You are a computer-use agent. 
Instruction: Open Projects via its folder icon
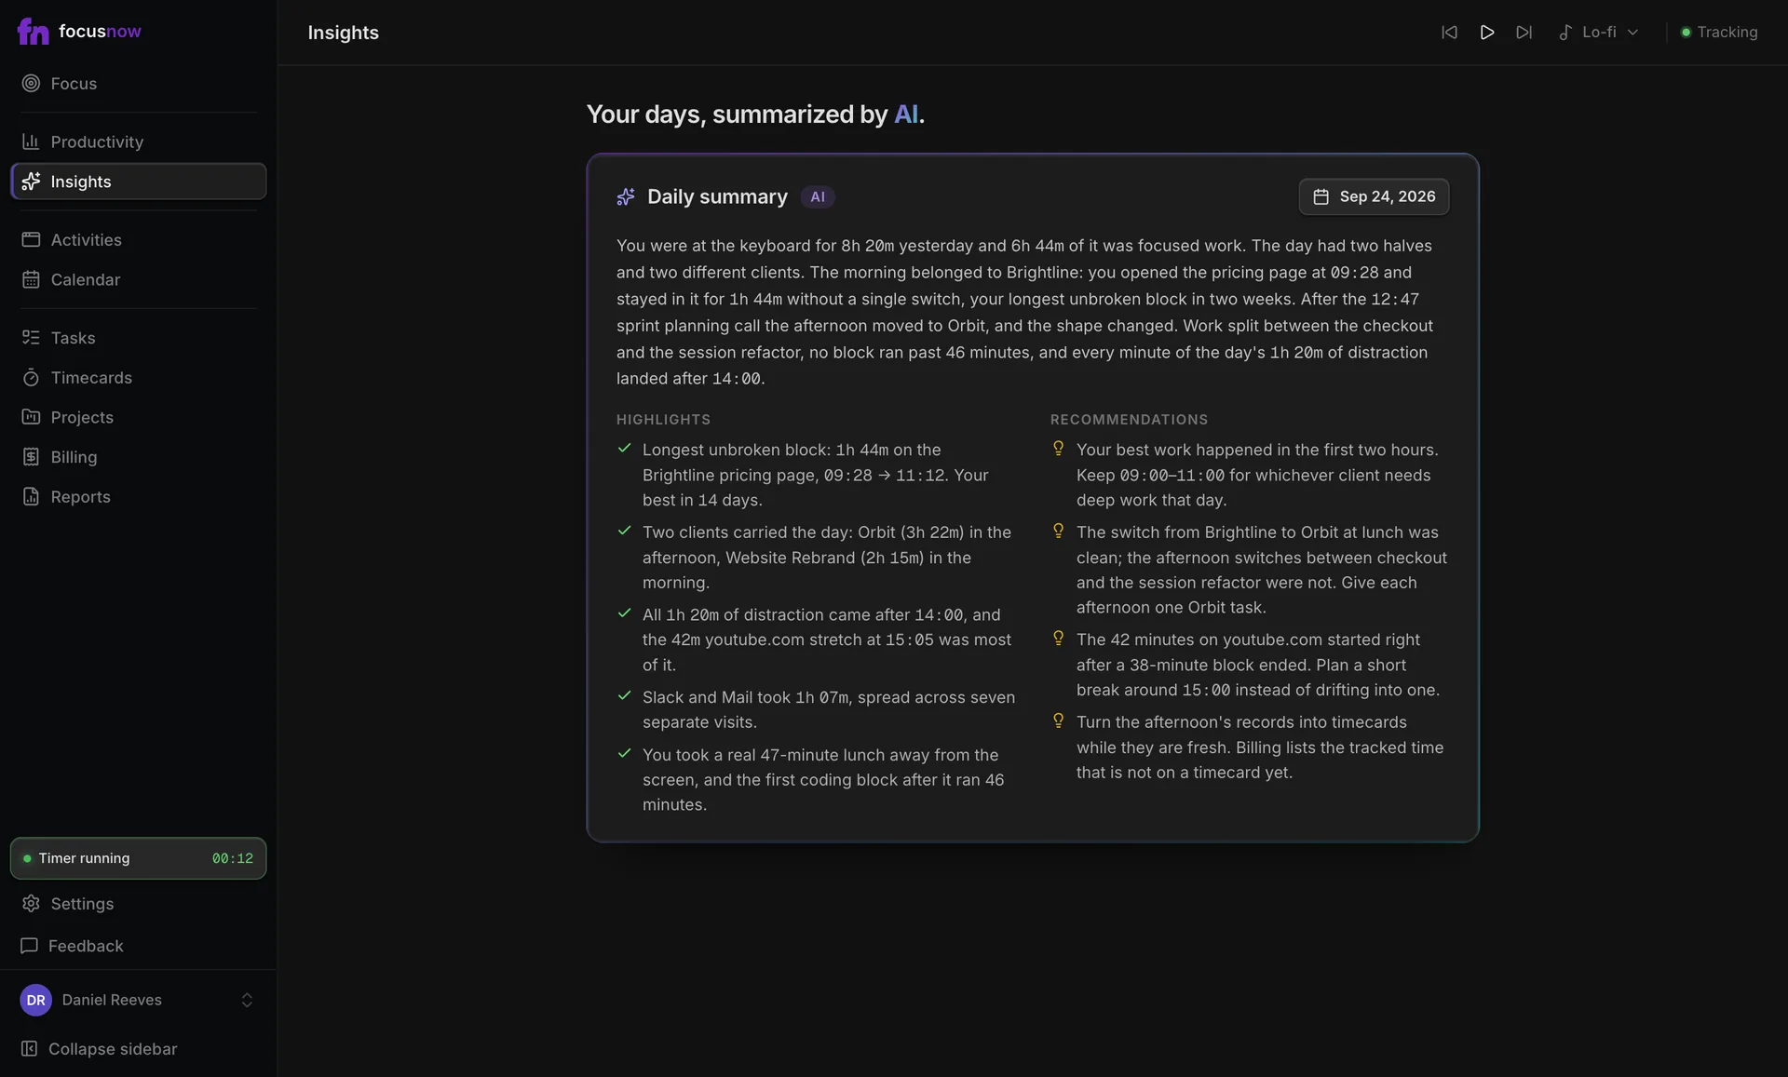(31, 417)
